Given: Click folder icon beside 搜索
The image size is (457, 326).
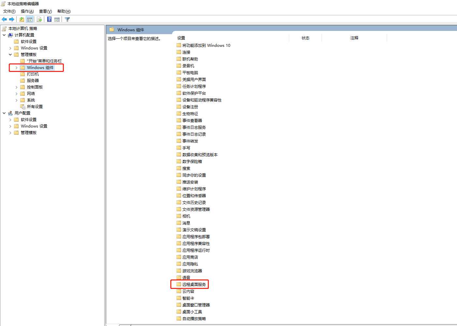Looking at the screenshot, I should (179, 168).
